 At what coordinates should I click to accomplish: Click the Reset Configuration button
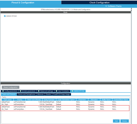(11, 87)
